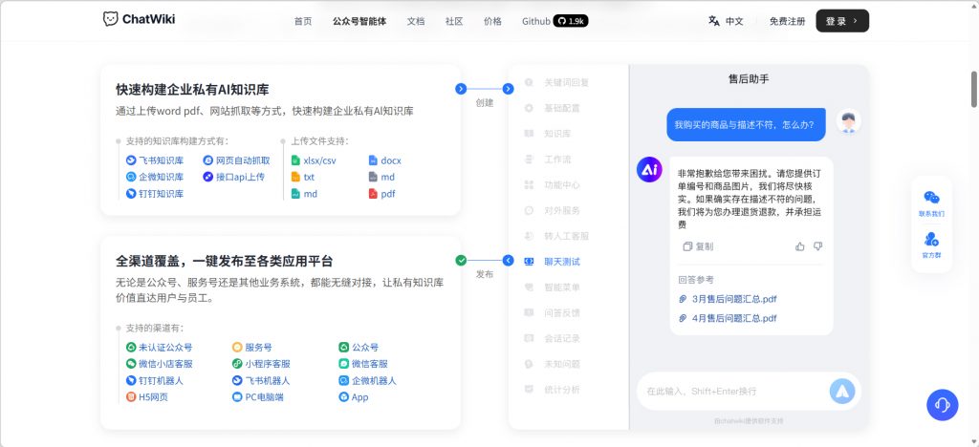The height and width of the screenshot is (447, 979).
Task: Click the PC电脑端 channel icon
Action: click(x=237, y=397)
